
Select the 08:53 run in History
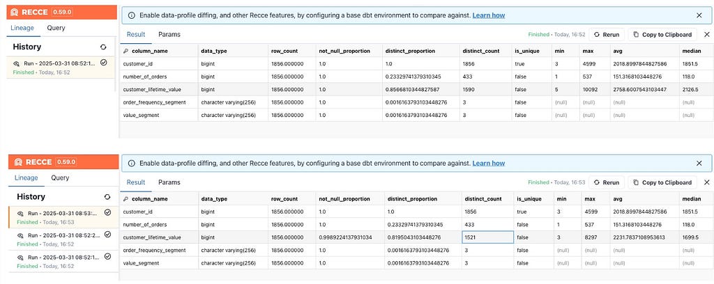pyautogui.click(x=63, y=217)
